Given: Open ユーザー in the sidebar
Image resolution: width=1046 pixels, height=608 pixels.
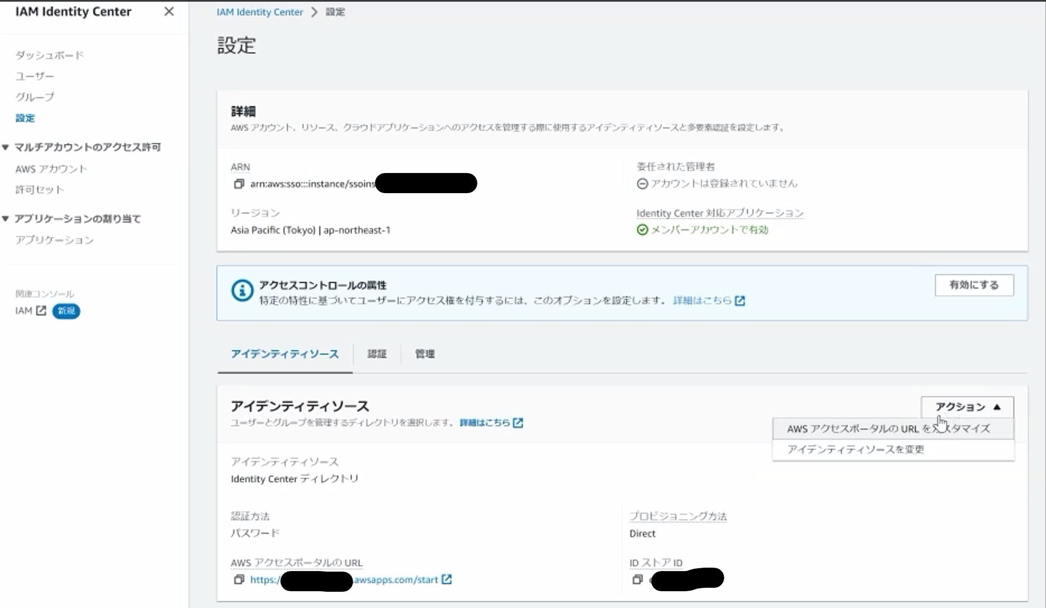Looking at the screenshot, I should point(35,76).
